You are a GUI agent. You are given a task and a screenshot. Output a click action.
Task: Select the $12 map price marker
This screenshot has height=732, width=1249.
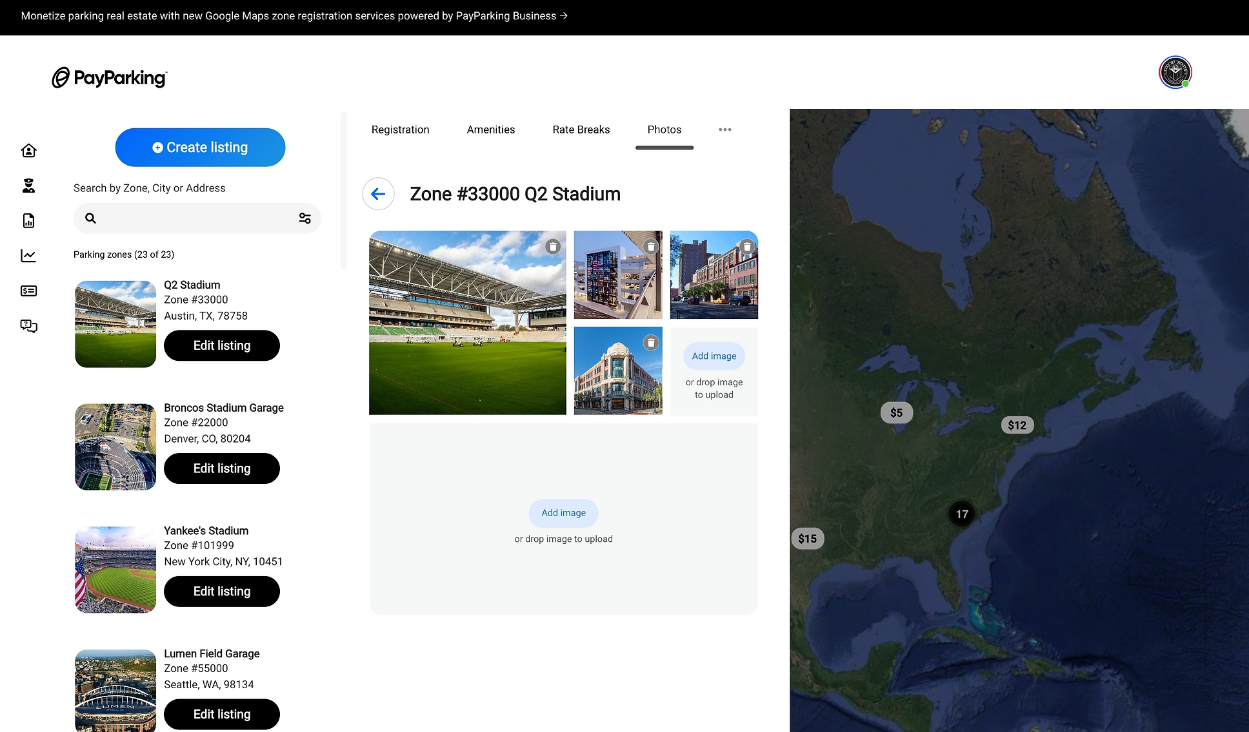(x=1017, y=425)
